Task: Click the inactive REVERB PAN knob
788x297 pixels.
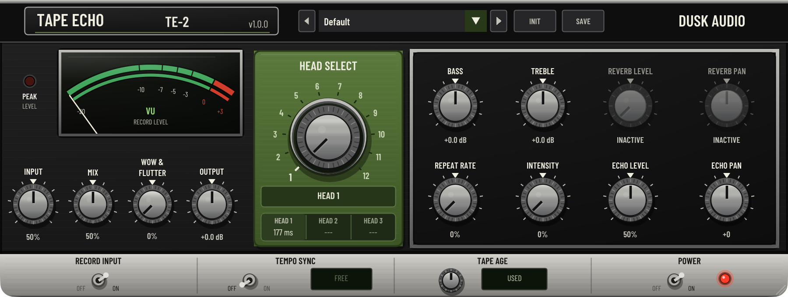Action: click(727, 105)
